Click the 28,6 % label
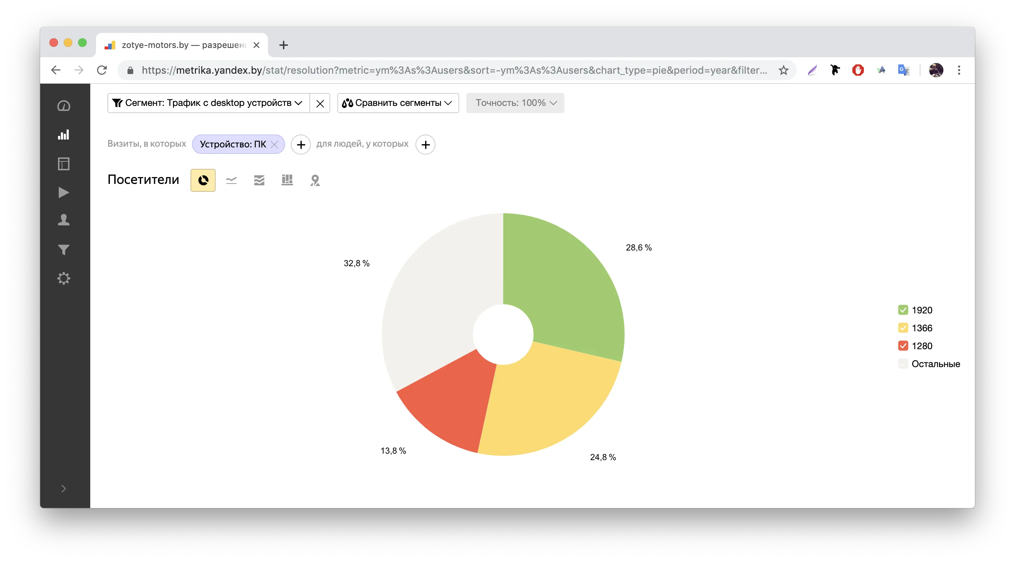 (x=638, y=248)
